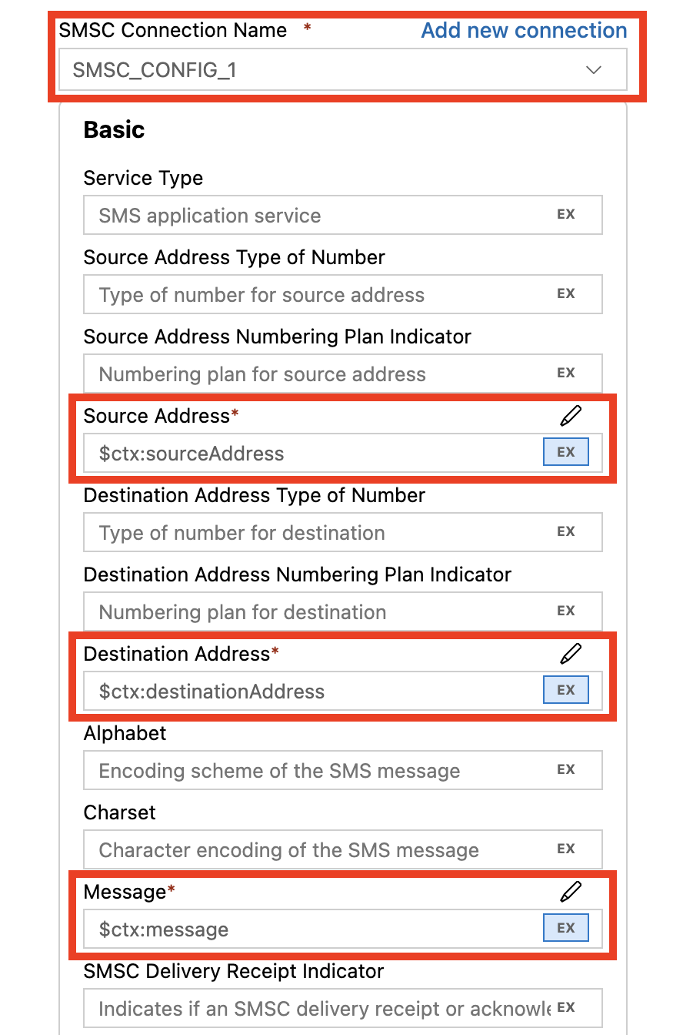This screenshot has height=1035, width=683.
Task: Click the Alphabet label text
Action: click(x=125, y=733)
